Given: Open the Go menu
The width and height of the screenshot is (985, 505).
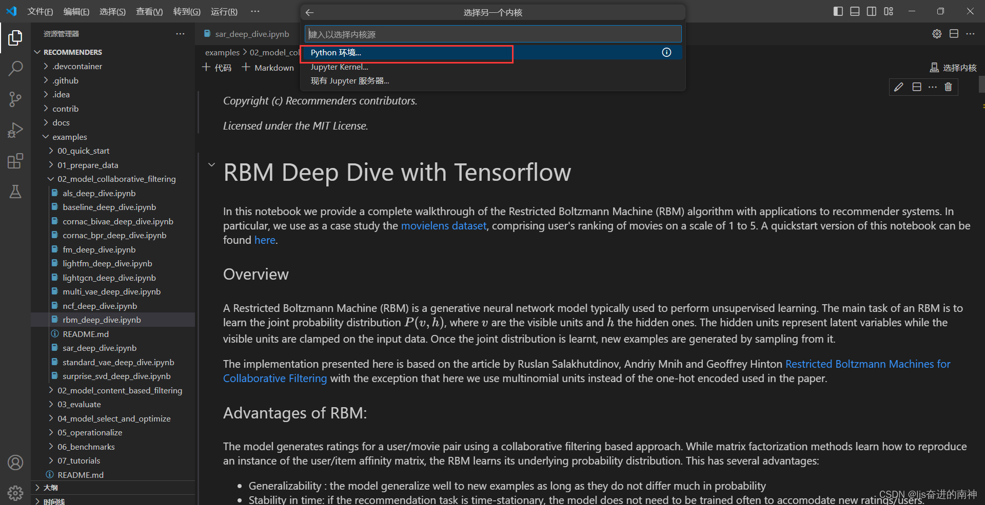Looking at the screenshot, I should click(x=187, y=11).
